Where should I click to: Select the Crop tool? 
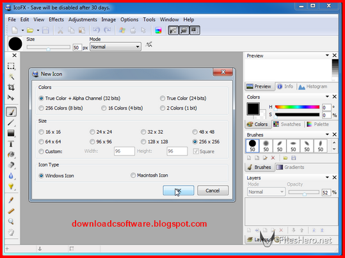coord(11,87)
